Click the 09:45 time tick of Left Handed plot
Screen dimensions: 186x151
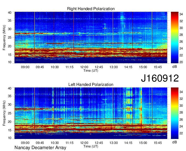(x=40, y=143)
